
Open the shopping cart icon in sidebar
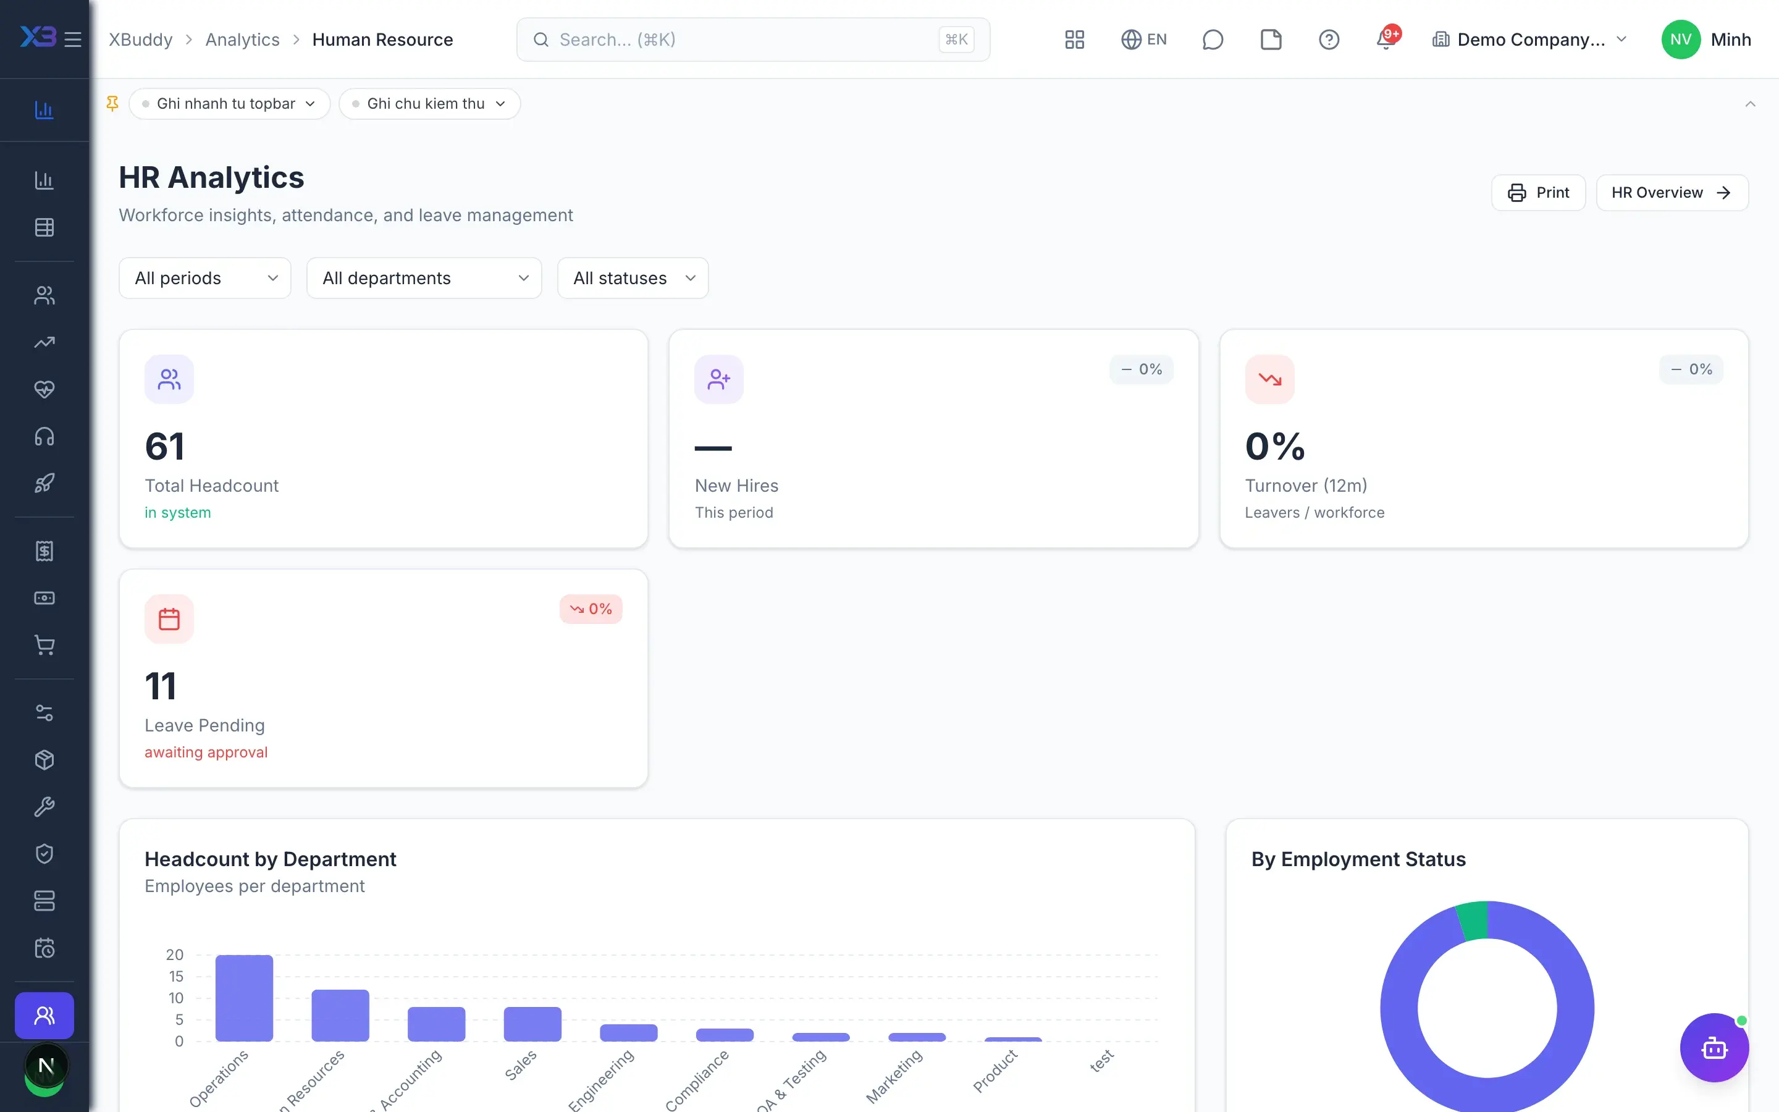tap(44, 645)
